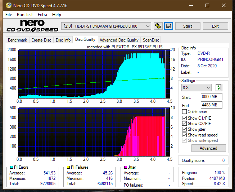Click PI Failures total 6498115
The width and height of the screenshot is (235, 192).
tap(105, 184)
